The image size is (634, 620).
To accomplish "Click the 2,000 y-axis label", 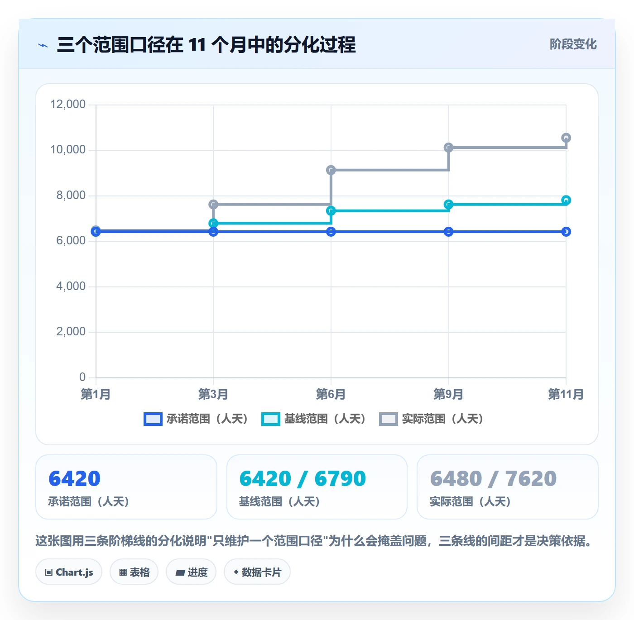I will (71, 332).
